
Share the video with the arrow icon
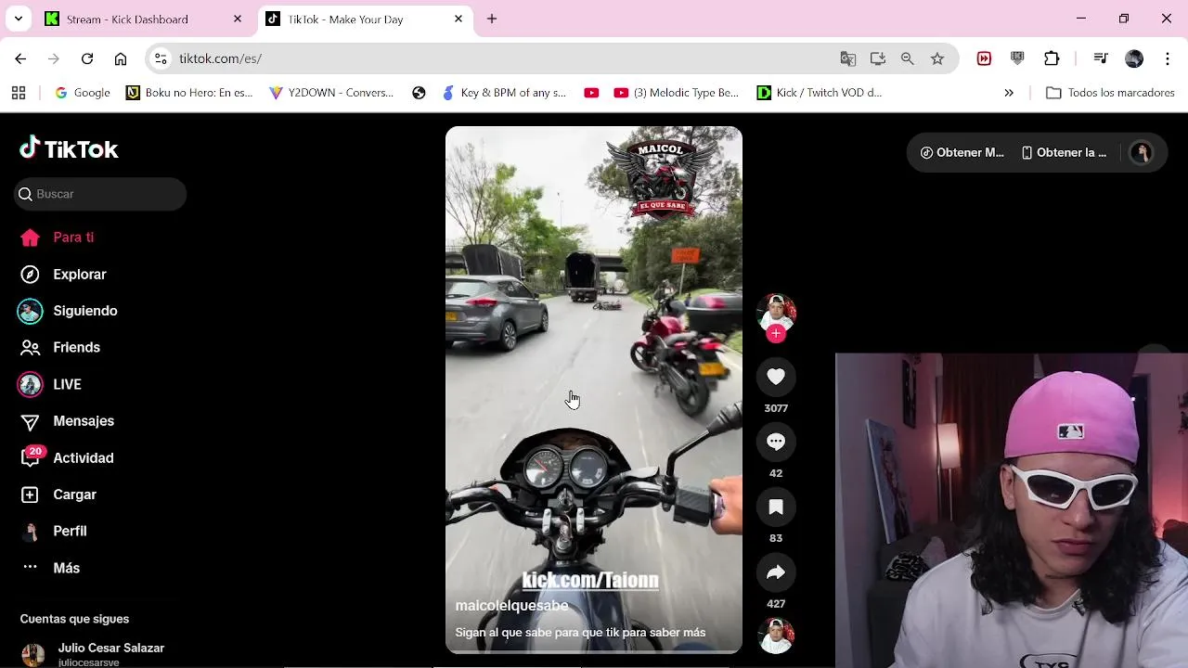[x=776, y=572]
